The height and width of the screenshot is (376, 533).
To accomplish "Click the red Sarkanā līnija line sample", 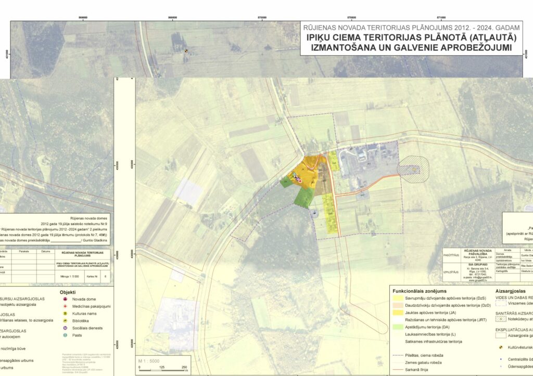I will 397,370.
